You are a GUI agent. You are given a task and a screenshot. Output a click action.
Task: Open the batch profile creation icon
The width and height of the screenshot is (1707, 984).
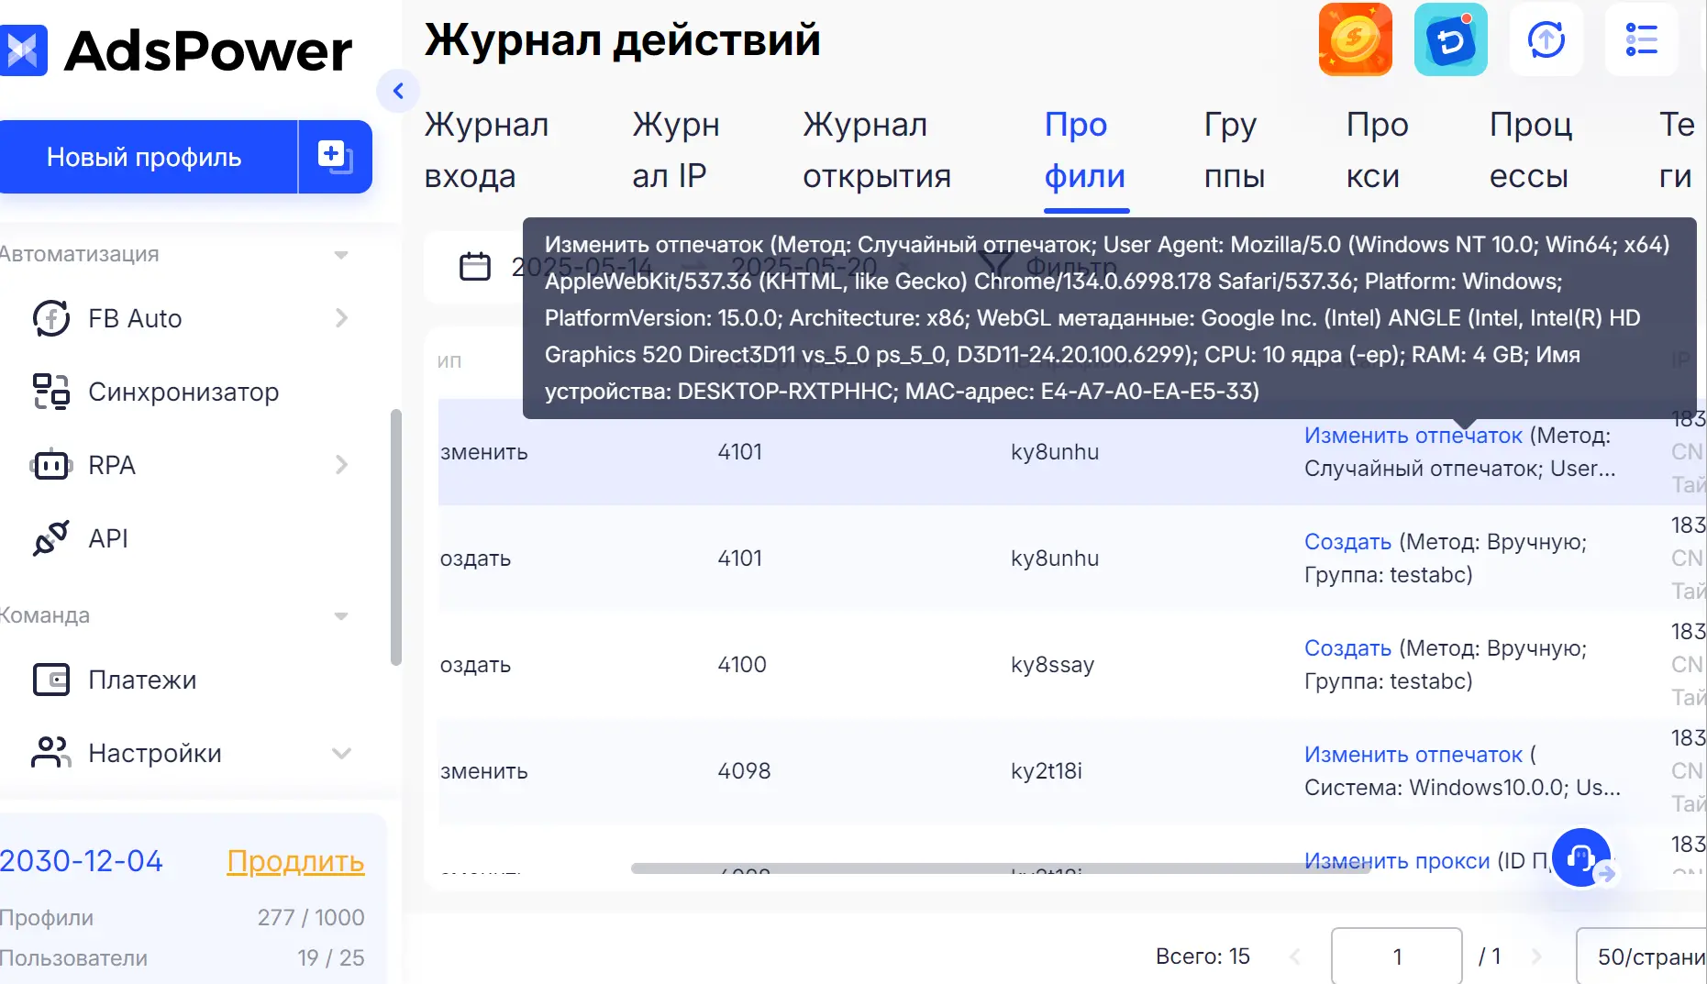[x=335, y=157]
